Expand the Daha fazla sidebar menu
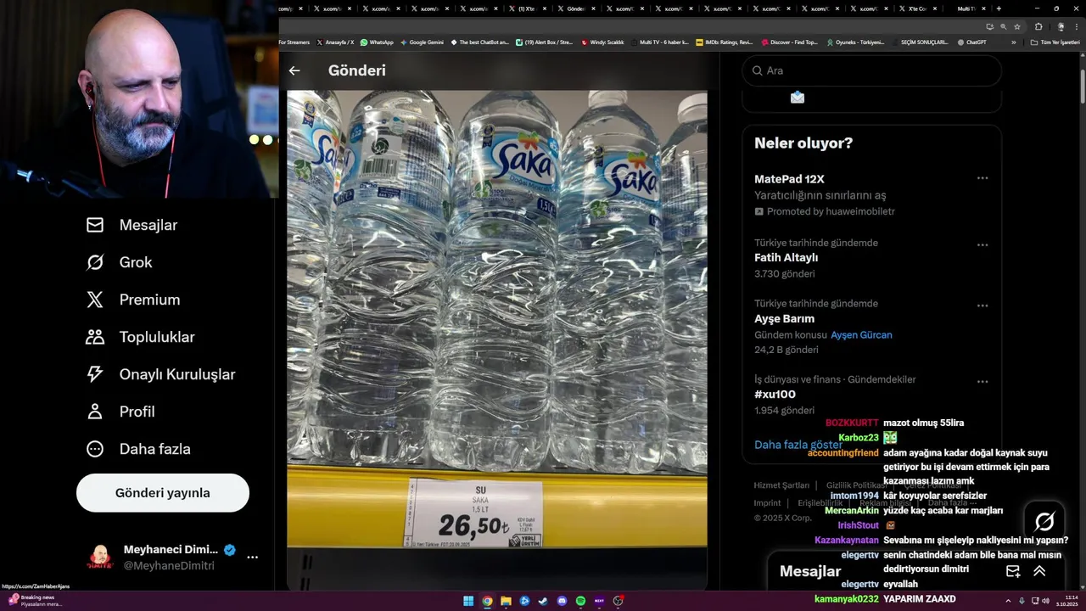The width and height of the screenshot is (1086, 611). pyautogui.click(x=137, y=449)
